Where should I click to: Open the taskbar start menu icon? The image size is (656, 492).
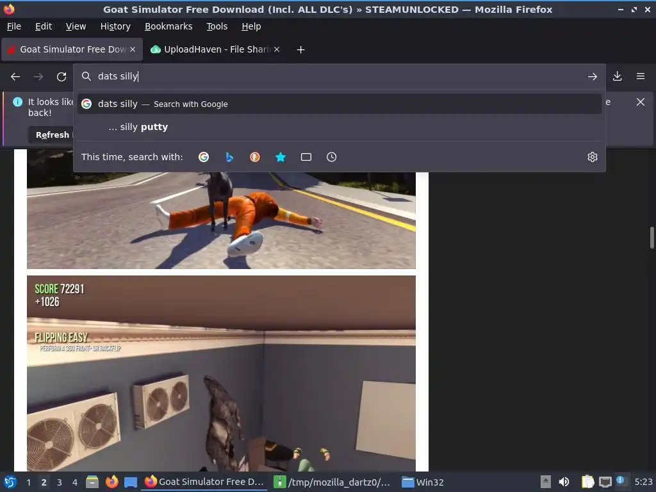(10, 482)
